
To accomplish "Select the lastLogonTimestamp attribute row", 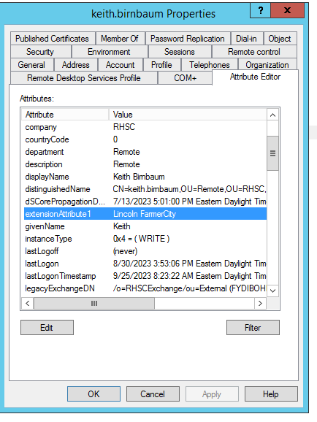I will tap(145, 276).
